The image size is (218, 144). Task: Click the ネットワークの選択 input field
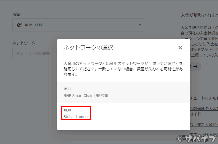pyautogui.click(x=35, y=53)
